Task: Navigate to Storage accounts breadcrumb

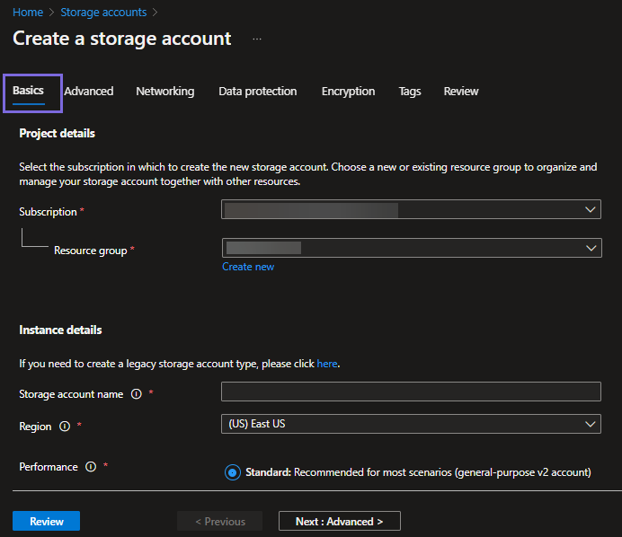Action: pos(103,13)
